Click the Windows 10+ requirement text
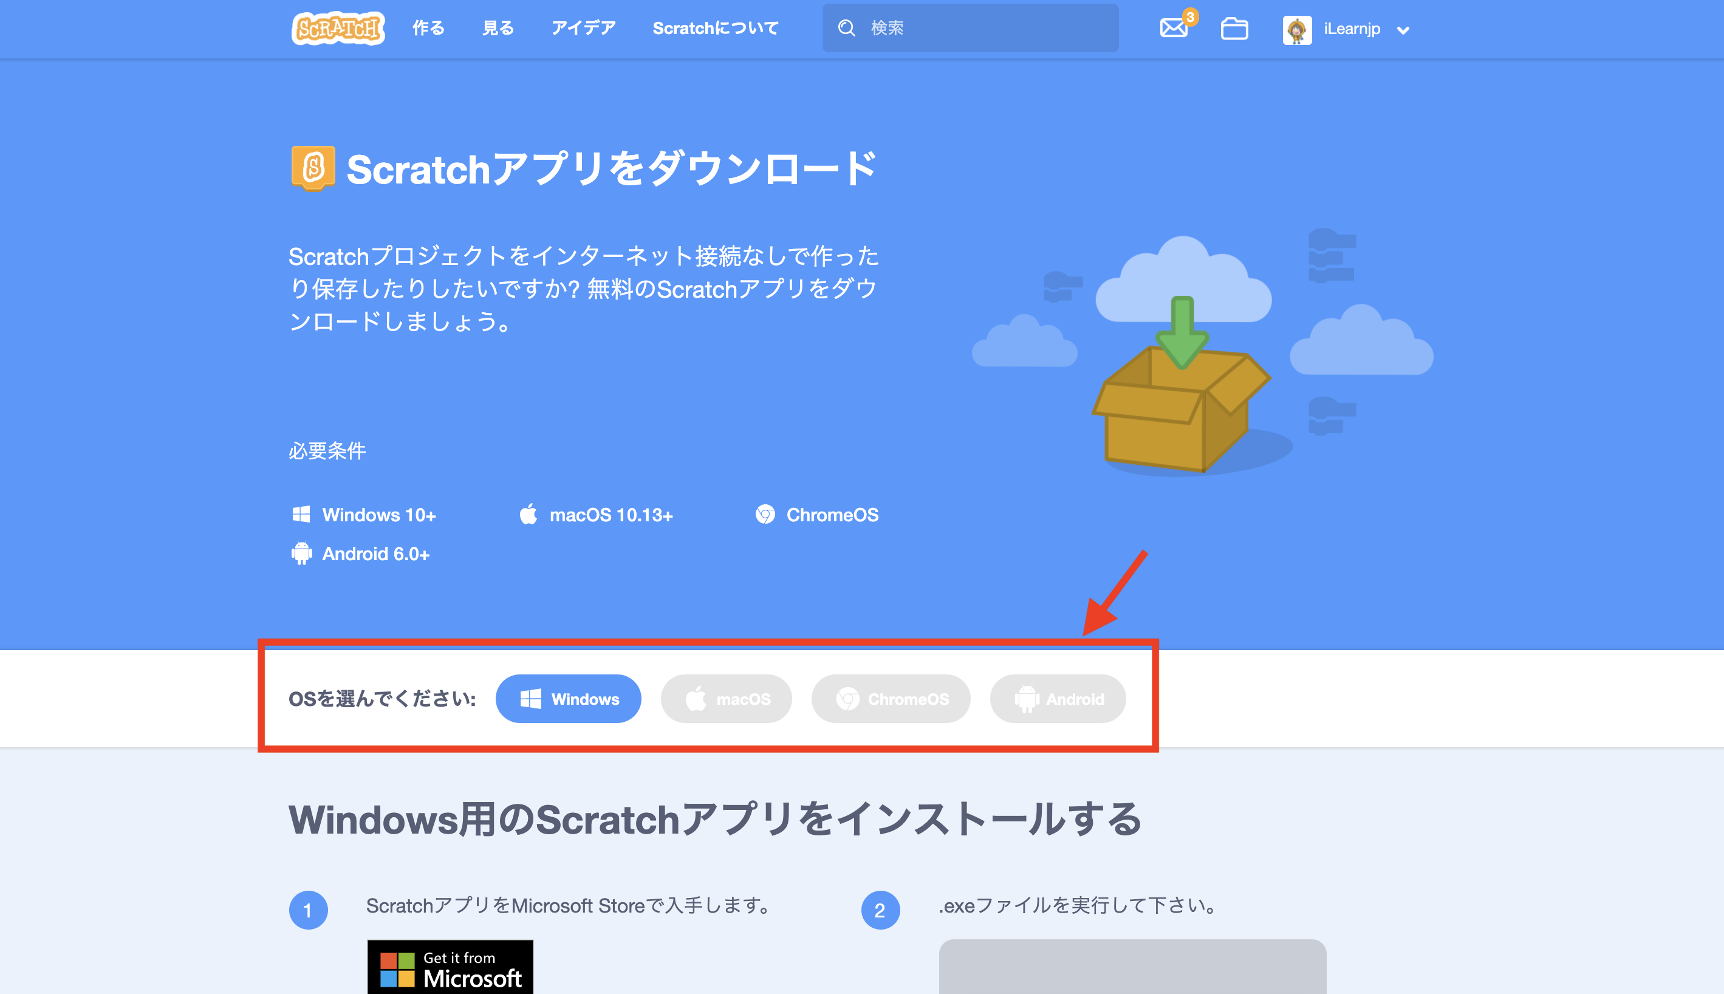Image resolution: width=1724 pixels, height=994 pixels. click(379, 515)
